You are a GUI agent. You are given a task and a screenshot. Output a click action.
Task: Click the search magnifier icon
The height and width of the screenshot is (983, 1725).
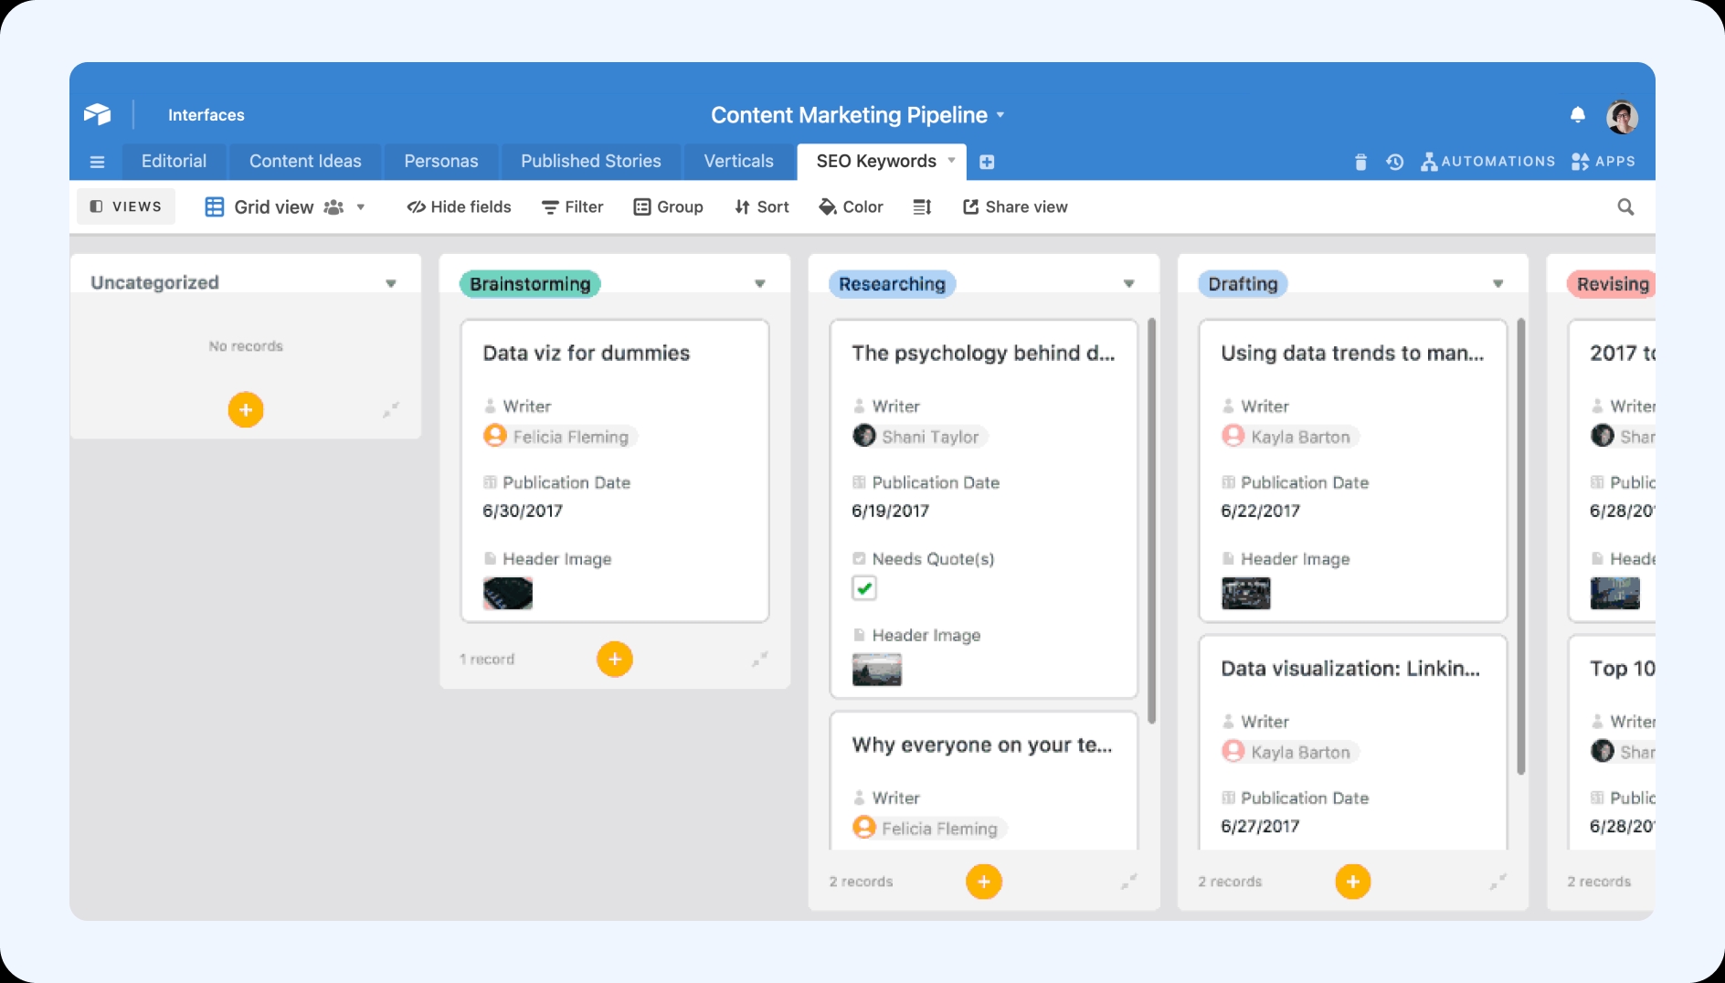(1625, 206)
